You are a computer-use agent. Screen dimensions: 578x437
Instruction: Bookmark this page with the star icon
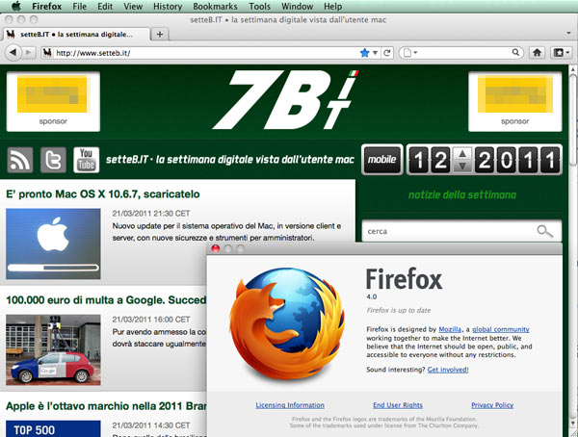click(x=364, y=52)
